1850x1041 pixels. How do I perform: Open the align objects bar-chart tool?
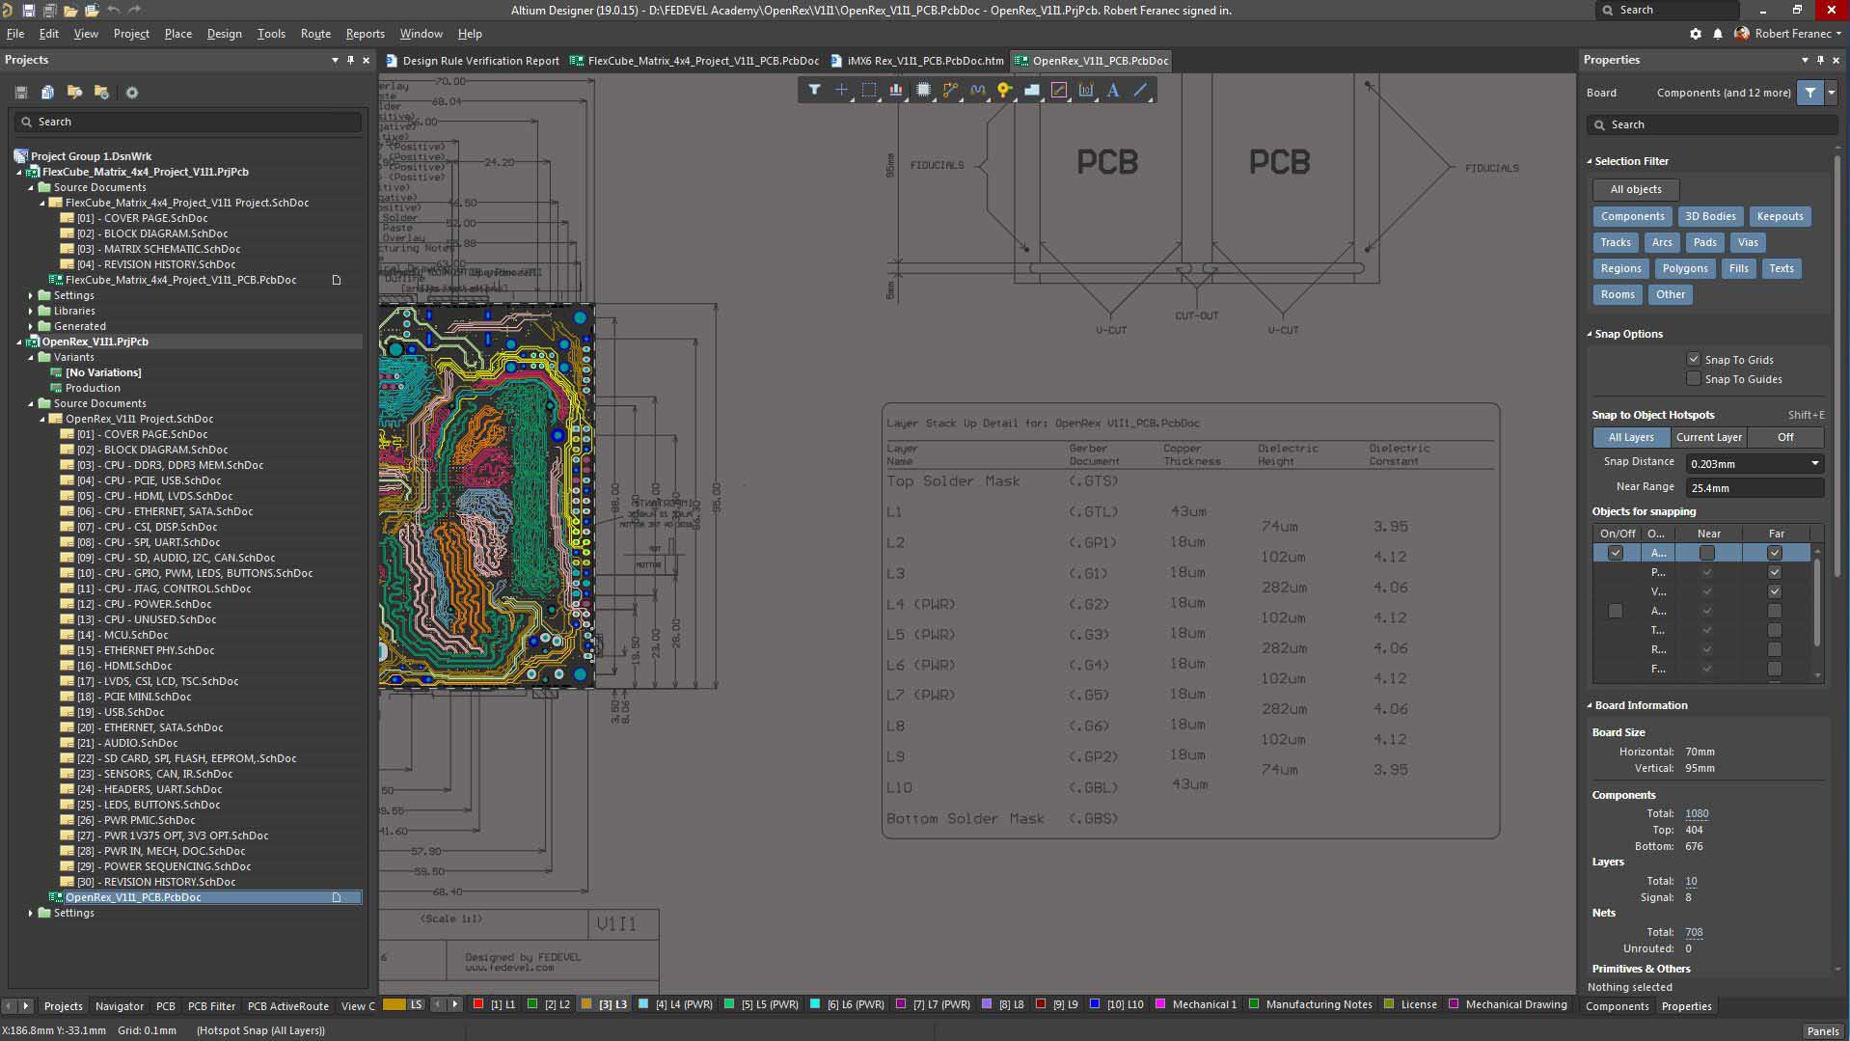[x=896, y=90]
